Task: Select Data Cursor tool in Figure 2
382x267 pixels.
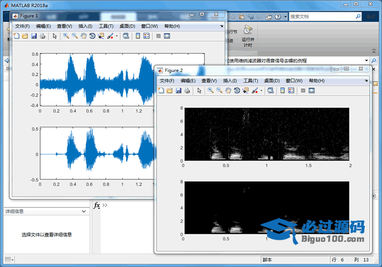Action: coord(246,91)
